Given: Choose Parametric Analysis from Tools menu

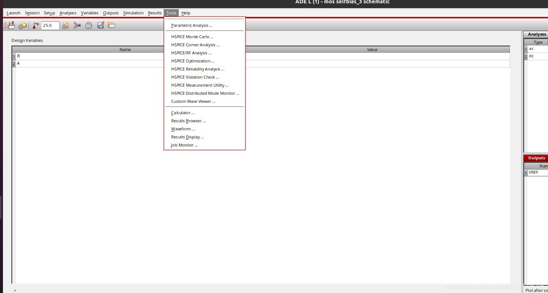Looking at the screenshot, I should (204, 25).
